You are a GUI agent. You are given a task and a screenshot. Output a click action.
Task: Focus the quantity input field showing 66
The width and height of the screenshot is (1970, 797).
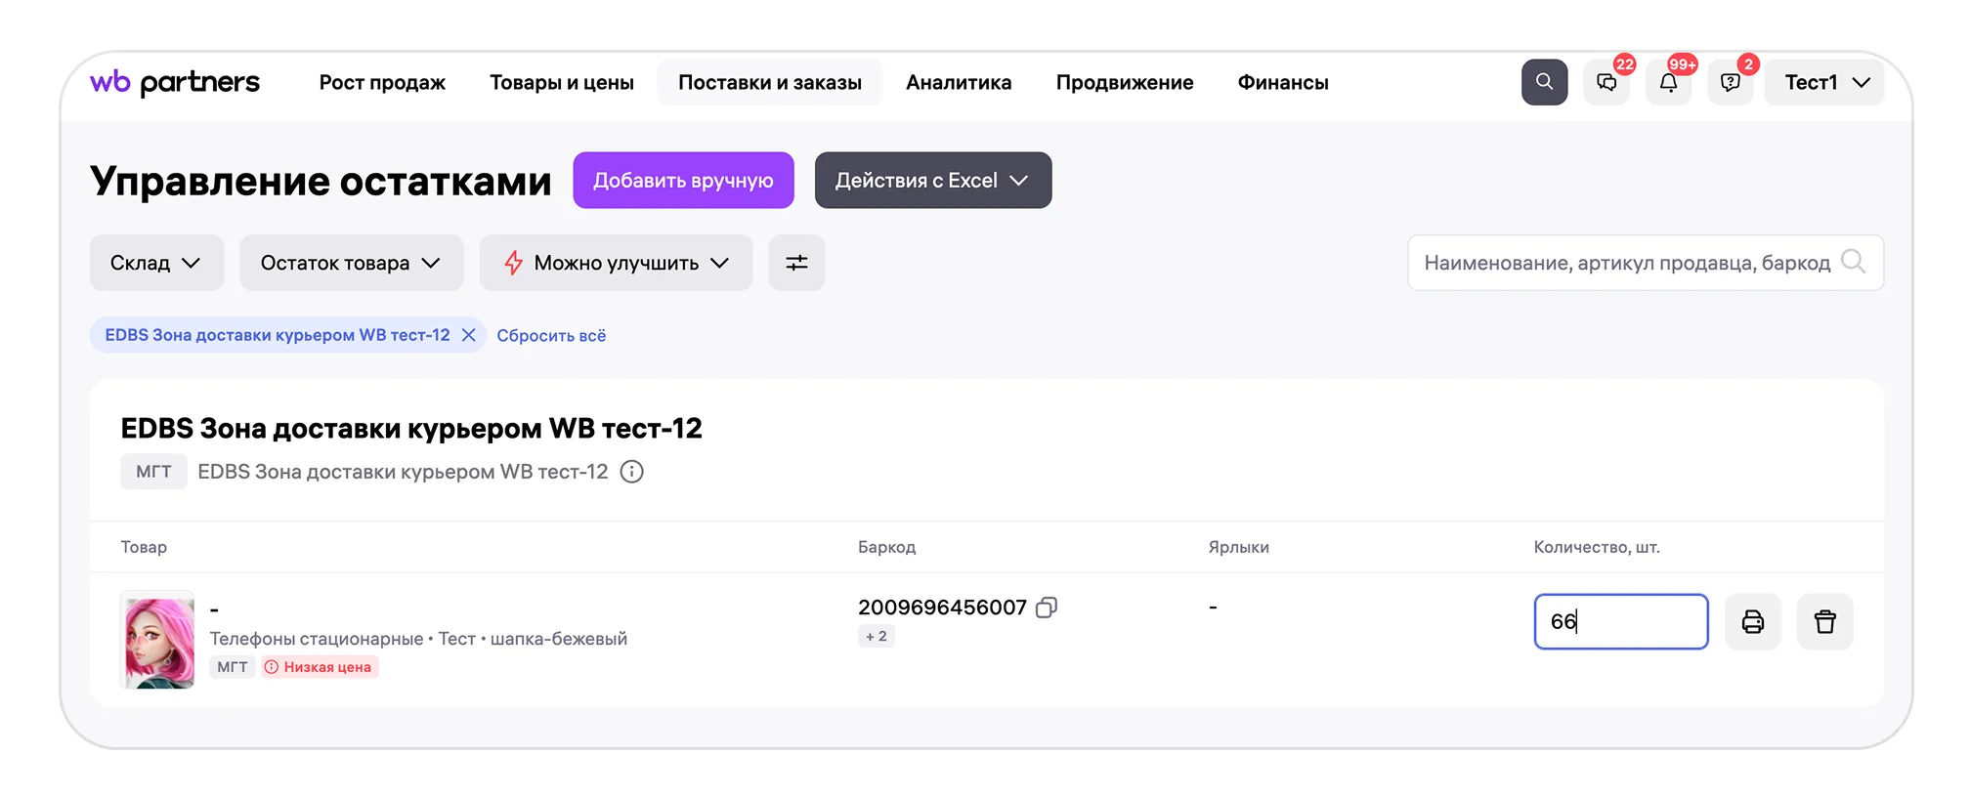(1620, 621)
